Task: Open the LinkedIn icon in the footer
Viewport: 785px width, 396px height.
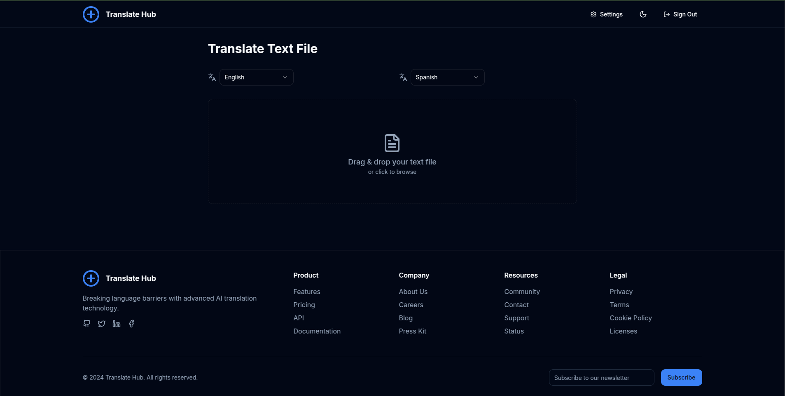Action: [116, 324]
